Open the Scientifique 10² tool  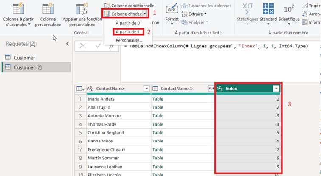pyautogui.click(x=289, y=9)
